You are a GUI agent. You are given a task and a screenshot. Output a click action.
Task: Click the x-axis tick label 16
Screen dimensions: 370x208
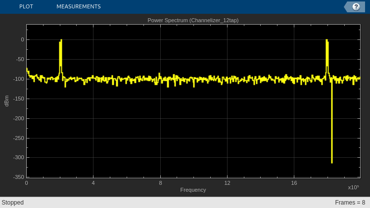click(294, 183)
